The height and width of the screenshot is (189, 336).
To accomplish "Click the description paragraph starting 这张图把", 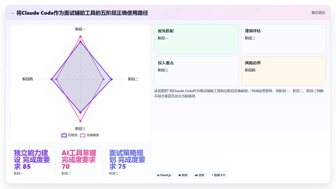I will point(239,93).
